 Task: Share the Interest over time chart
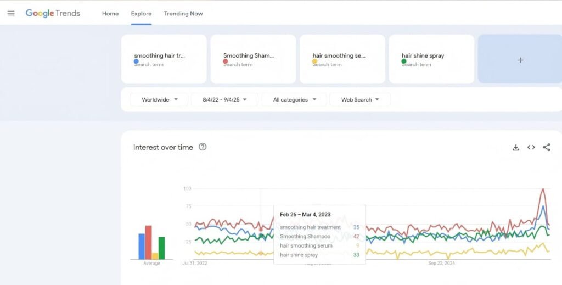point(546,147)
